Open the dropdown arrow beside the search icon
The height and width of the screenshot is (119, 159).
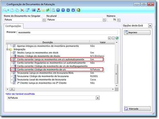click(x=8, y=10)
